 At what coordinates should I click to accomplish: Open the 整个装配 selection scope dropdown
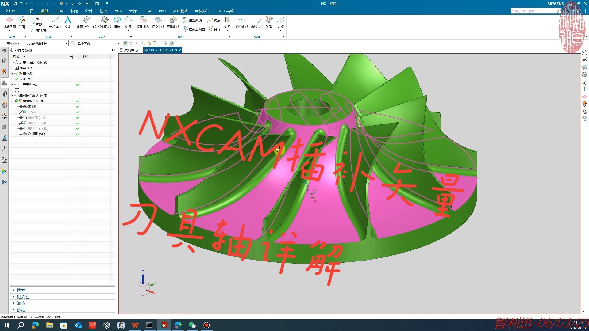tap(118, 43)
